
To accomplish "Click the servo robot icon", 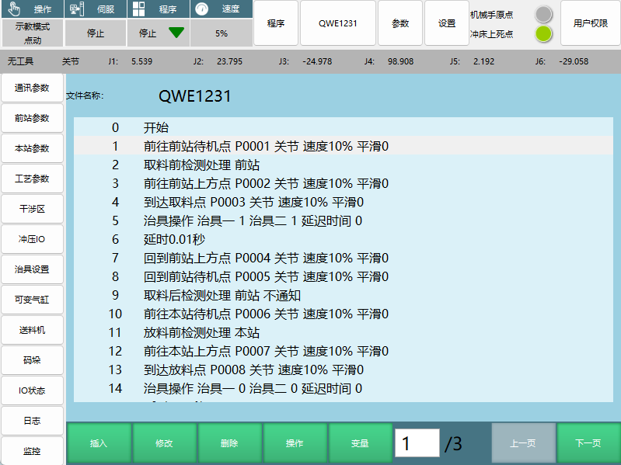I will point(75,9).
